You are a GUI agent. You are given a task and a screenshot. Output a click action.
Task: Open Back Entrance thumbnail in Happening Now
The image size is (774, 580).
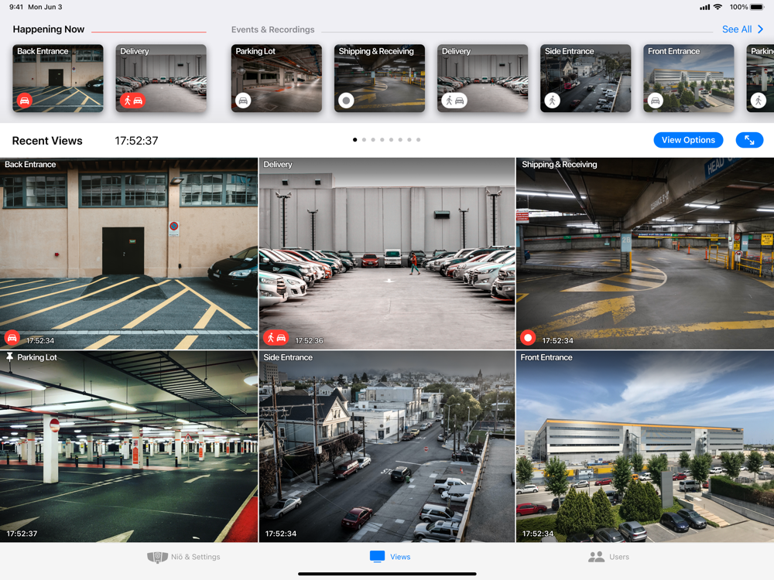pos(58,78)
